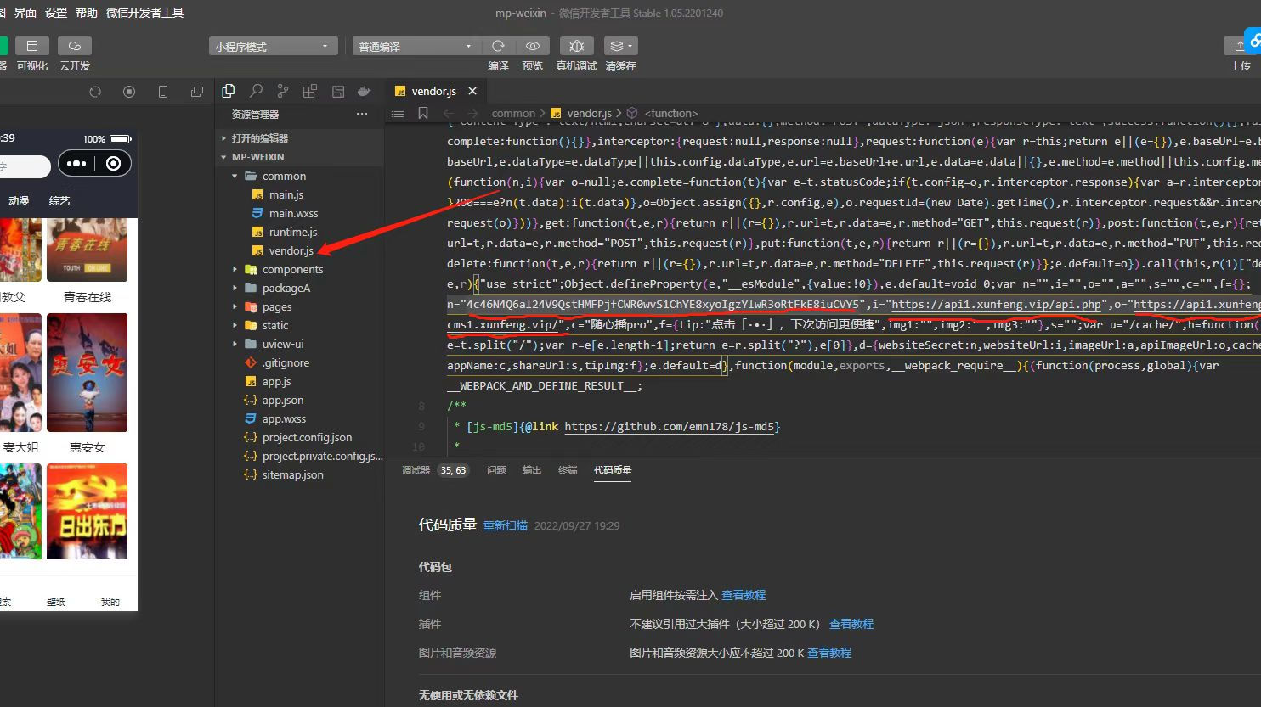Image resolution: width=1261 pixels, height=707 pixels.
Task: Open 查看教程 link for 图片和音频资源
Action: point(829,653)
